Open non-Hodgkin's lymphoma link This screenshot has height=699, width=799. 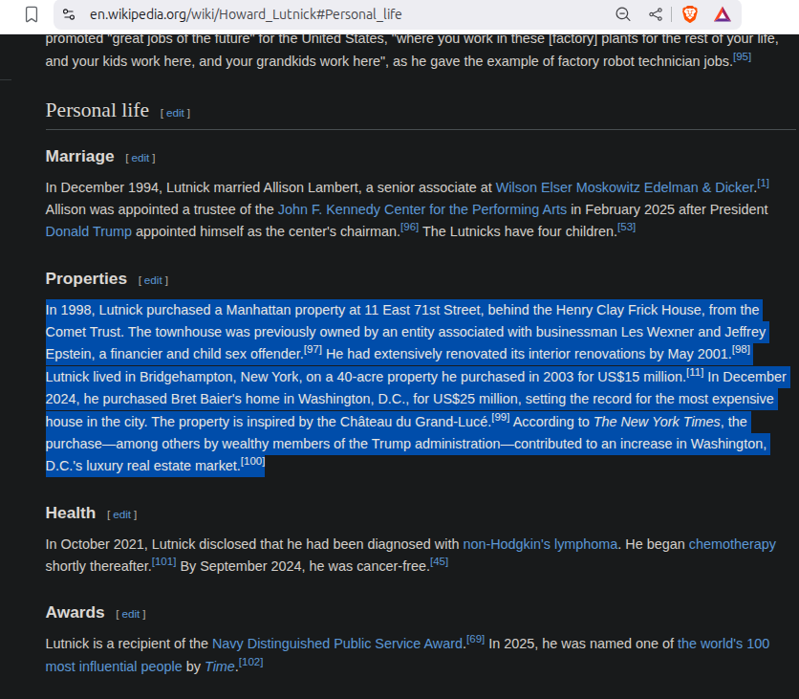point(540,544)
